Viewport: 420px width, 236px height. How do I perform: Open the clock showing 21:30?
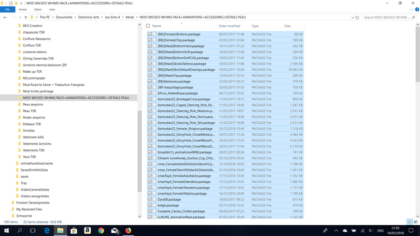[x=395, y=230]
